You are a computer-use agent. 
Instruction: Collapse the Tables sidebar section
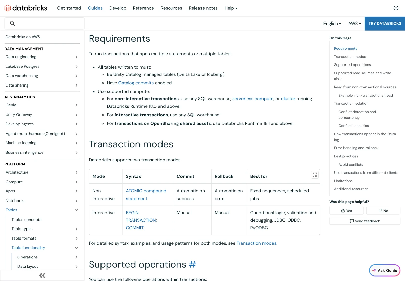point(76,210)
